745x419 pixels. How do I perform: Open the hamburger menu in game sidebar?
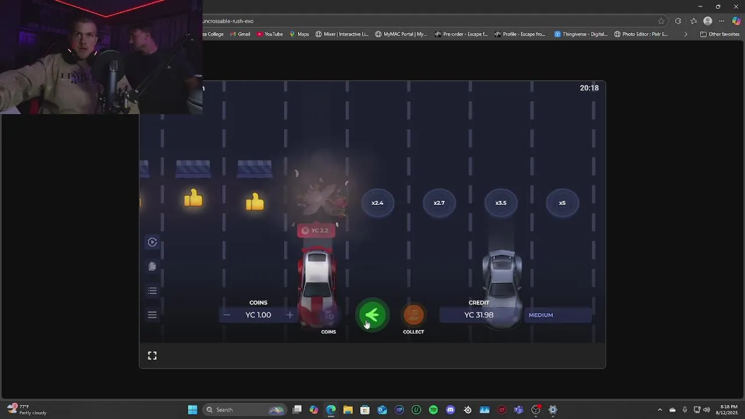152,315
